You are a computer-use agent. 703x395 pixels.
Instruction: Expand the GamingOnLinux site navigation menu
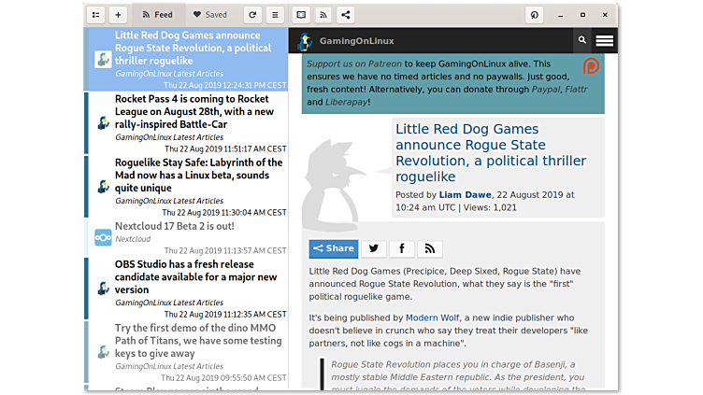click(604, 40)
